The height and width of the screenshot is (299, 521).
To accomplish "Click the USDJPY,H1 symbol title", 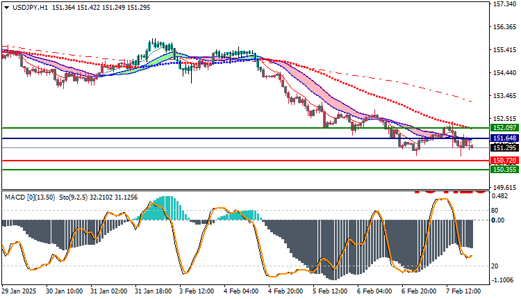I will [x=30, y=8].
